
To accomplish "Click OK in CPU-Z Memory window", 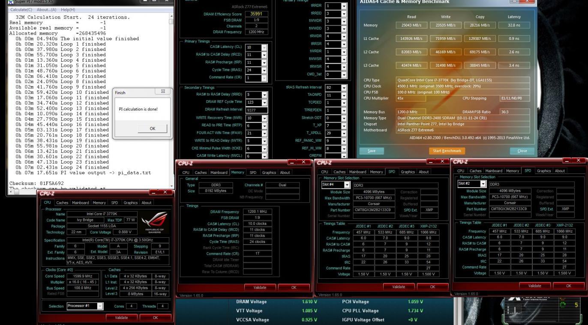I will tap(294, 287).
